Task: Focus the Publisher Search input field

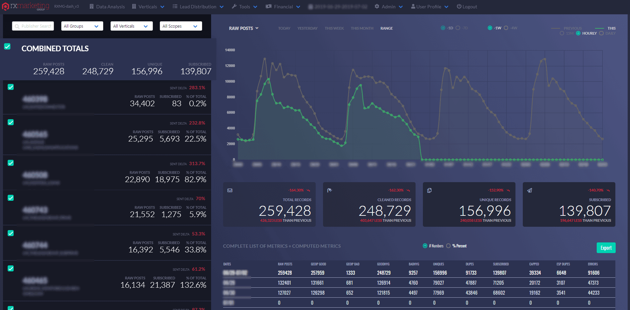Action: (x=33, y=26)
